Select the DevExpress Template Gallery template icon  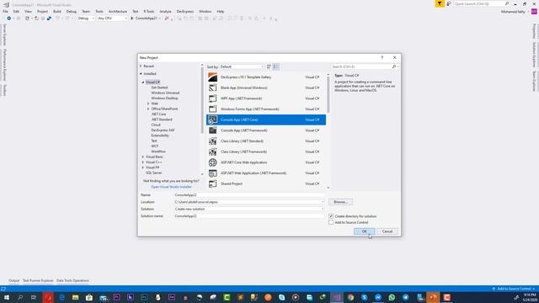[x=213, y=77]
